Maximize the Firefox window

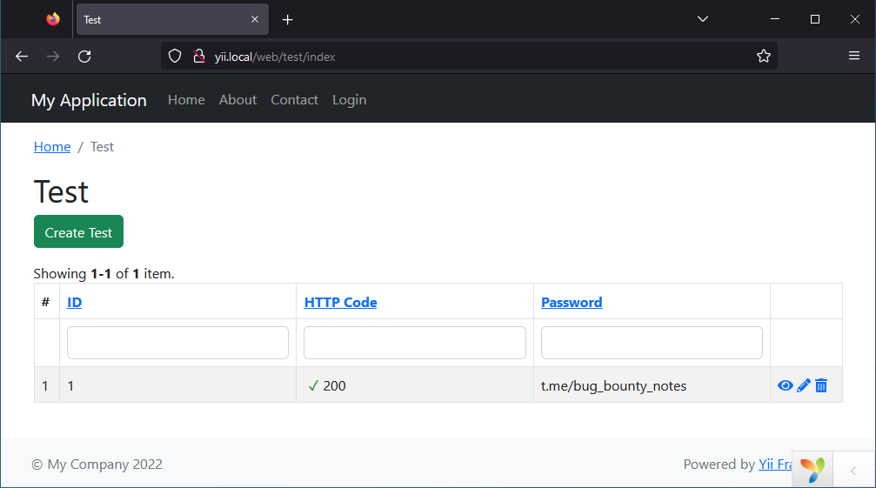coord(815,19)
